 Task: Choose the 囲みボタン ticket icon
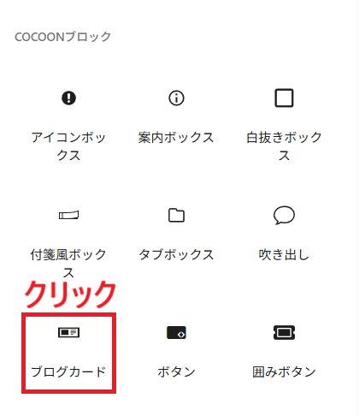point(284,332)
